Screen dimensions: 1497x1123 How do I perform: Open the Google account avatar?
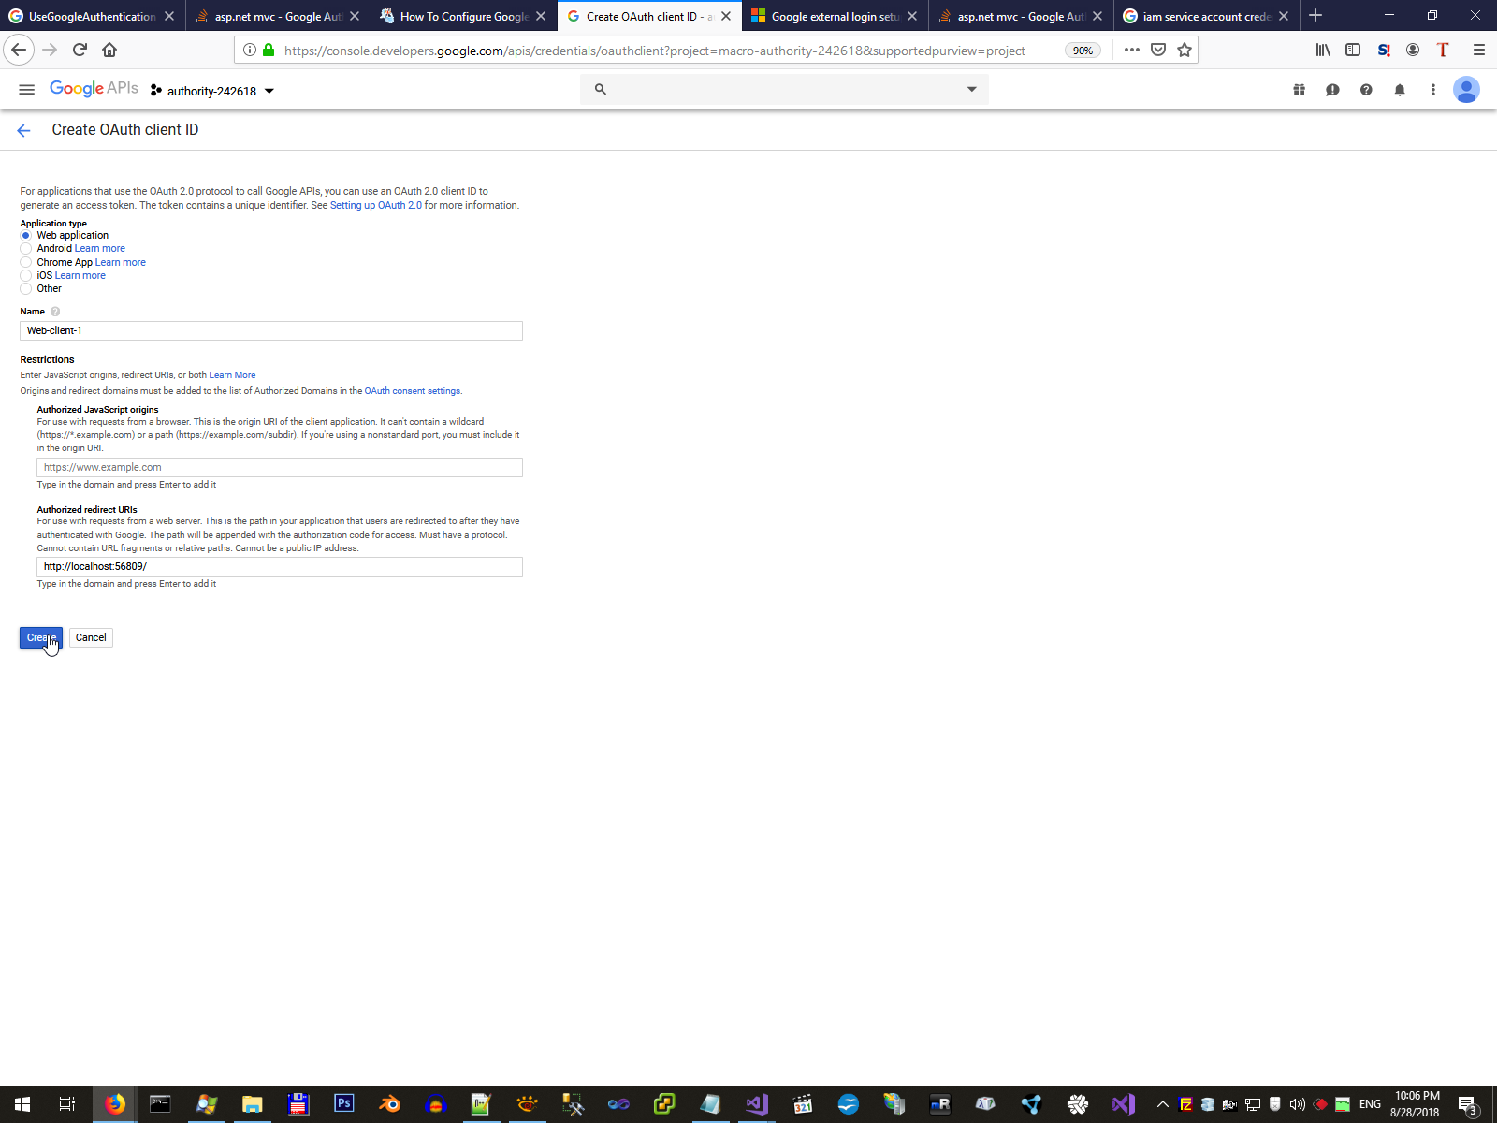pyautogui.click(x=1466, y=90)
